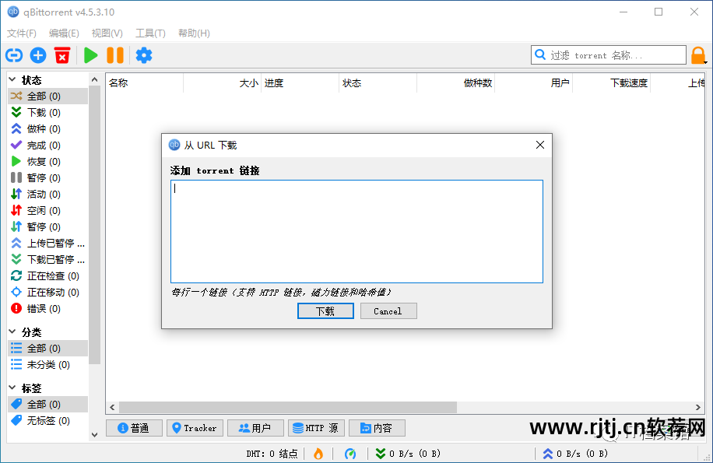Click the green resume toolbar icon
Screen dimensions: 713x463
pyautogui.click(x=91, y=55)
